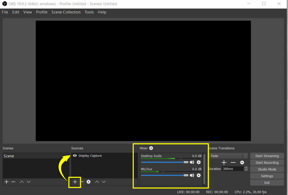Mute Desktop Audio speaker icon
The image size is (288, 195).
coord(192,162)
